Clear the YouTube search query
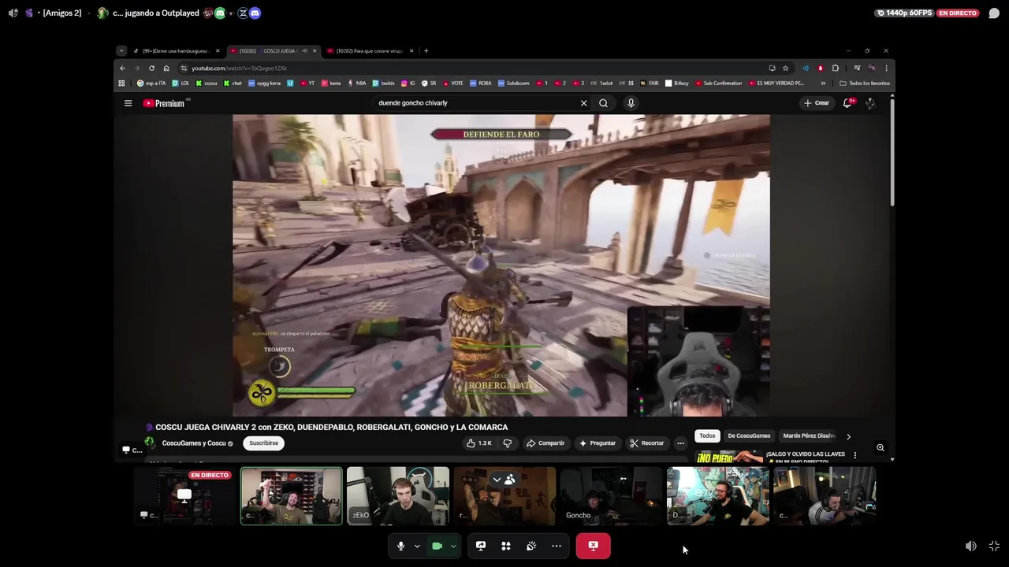Screen dimensions: 1009x567 pyautogui.click(x=583, y=103)
